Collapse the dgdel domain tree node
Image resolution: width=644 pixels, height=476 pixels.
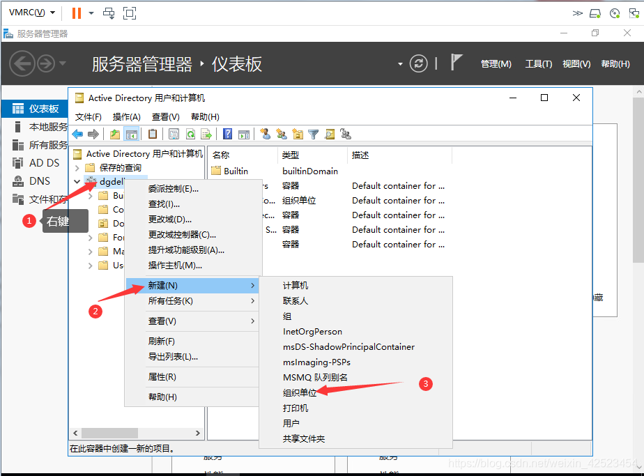(77, 181)
